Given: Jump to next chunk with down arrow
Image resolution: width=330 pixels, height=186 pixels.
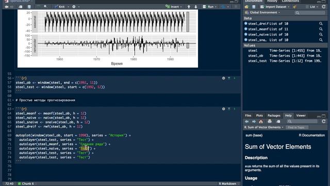Looking at the screenshot, I should [196, 7].
